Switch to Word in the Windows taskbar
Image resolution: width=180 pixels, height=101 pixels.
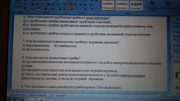click(41, 99)
